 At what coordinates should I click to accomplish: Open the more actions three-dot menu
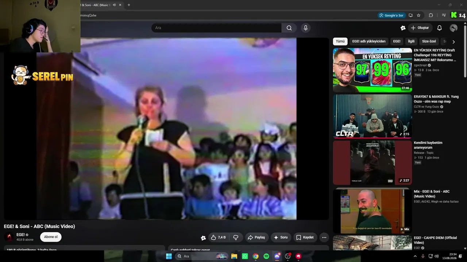coord(324,238)
